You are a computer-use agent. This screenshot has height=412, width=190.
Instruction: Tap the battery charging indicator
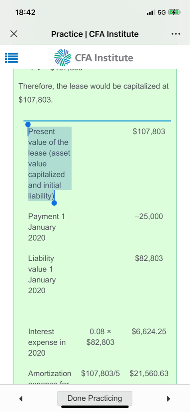(174, 12)
